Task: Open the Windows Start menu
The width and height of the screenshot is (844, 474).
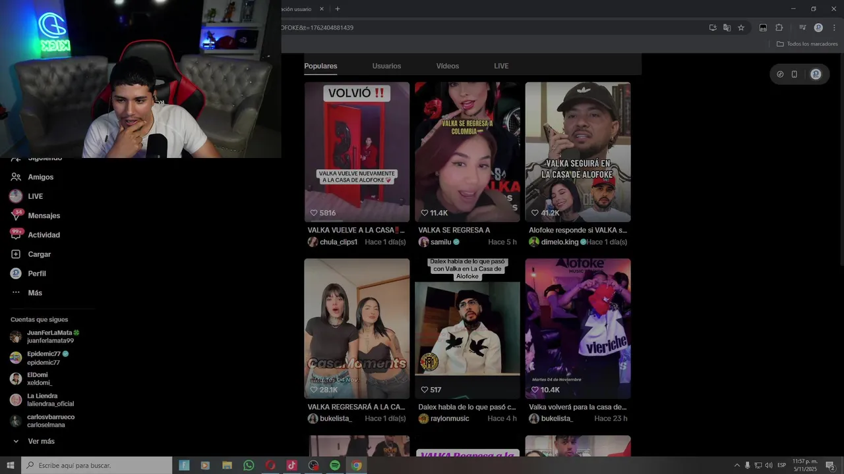Action: [x=11, y=465]
